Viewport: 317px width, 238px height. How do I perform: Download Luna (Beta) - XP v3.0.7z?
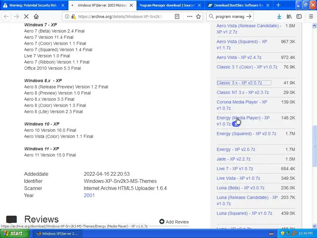(x=241, y=188)
